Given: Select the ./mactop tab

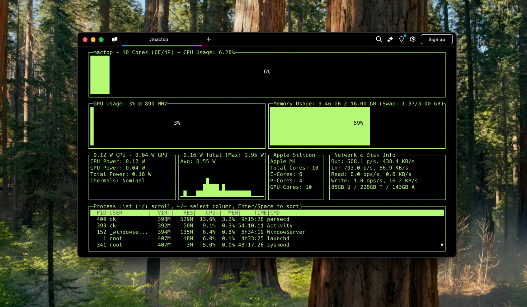Looking at the screenshot, I should 158,39.
